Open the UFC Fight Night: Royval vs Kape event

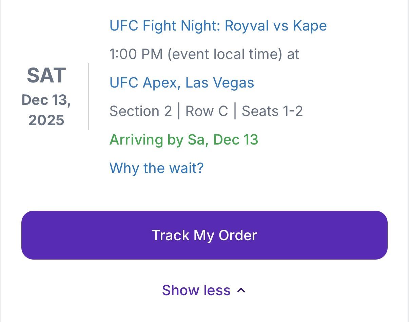[217, 25]
